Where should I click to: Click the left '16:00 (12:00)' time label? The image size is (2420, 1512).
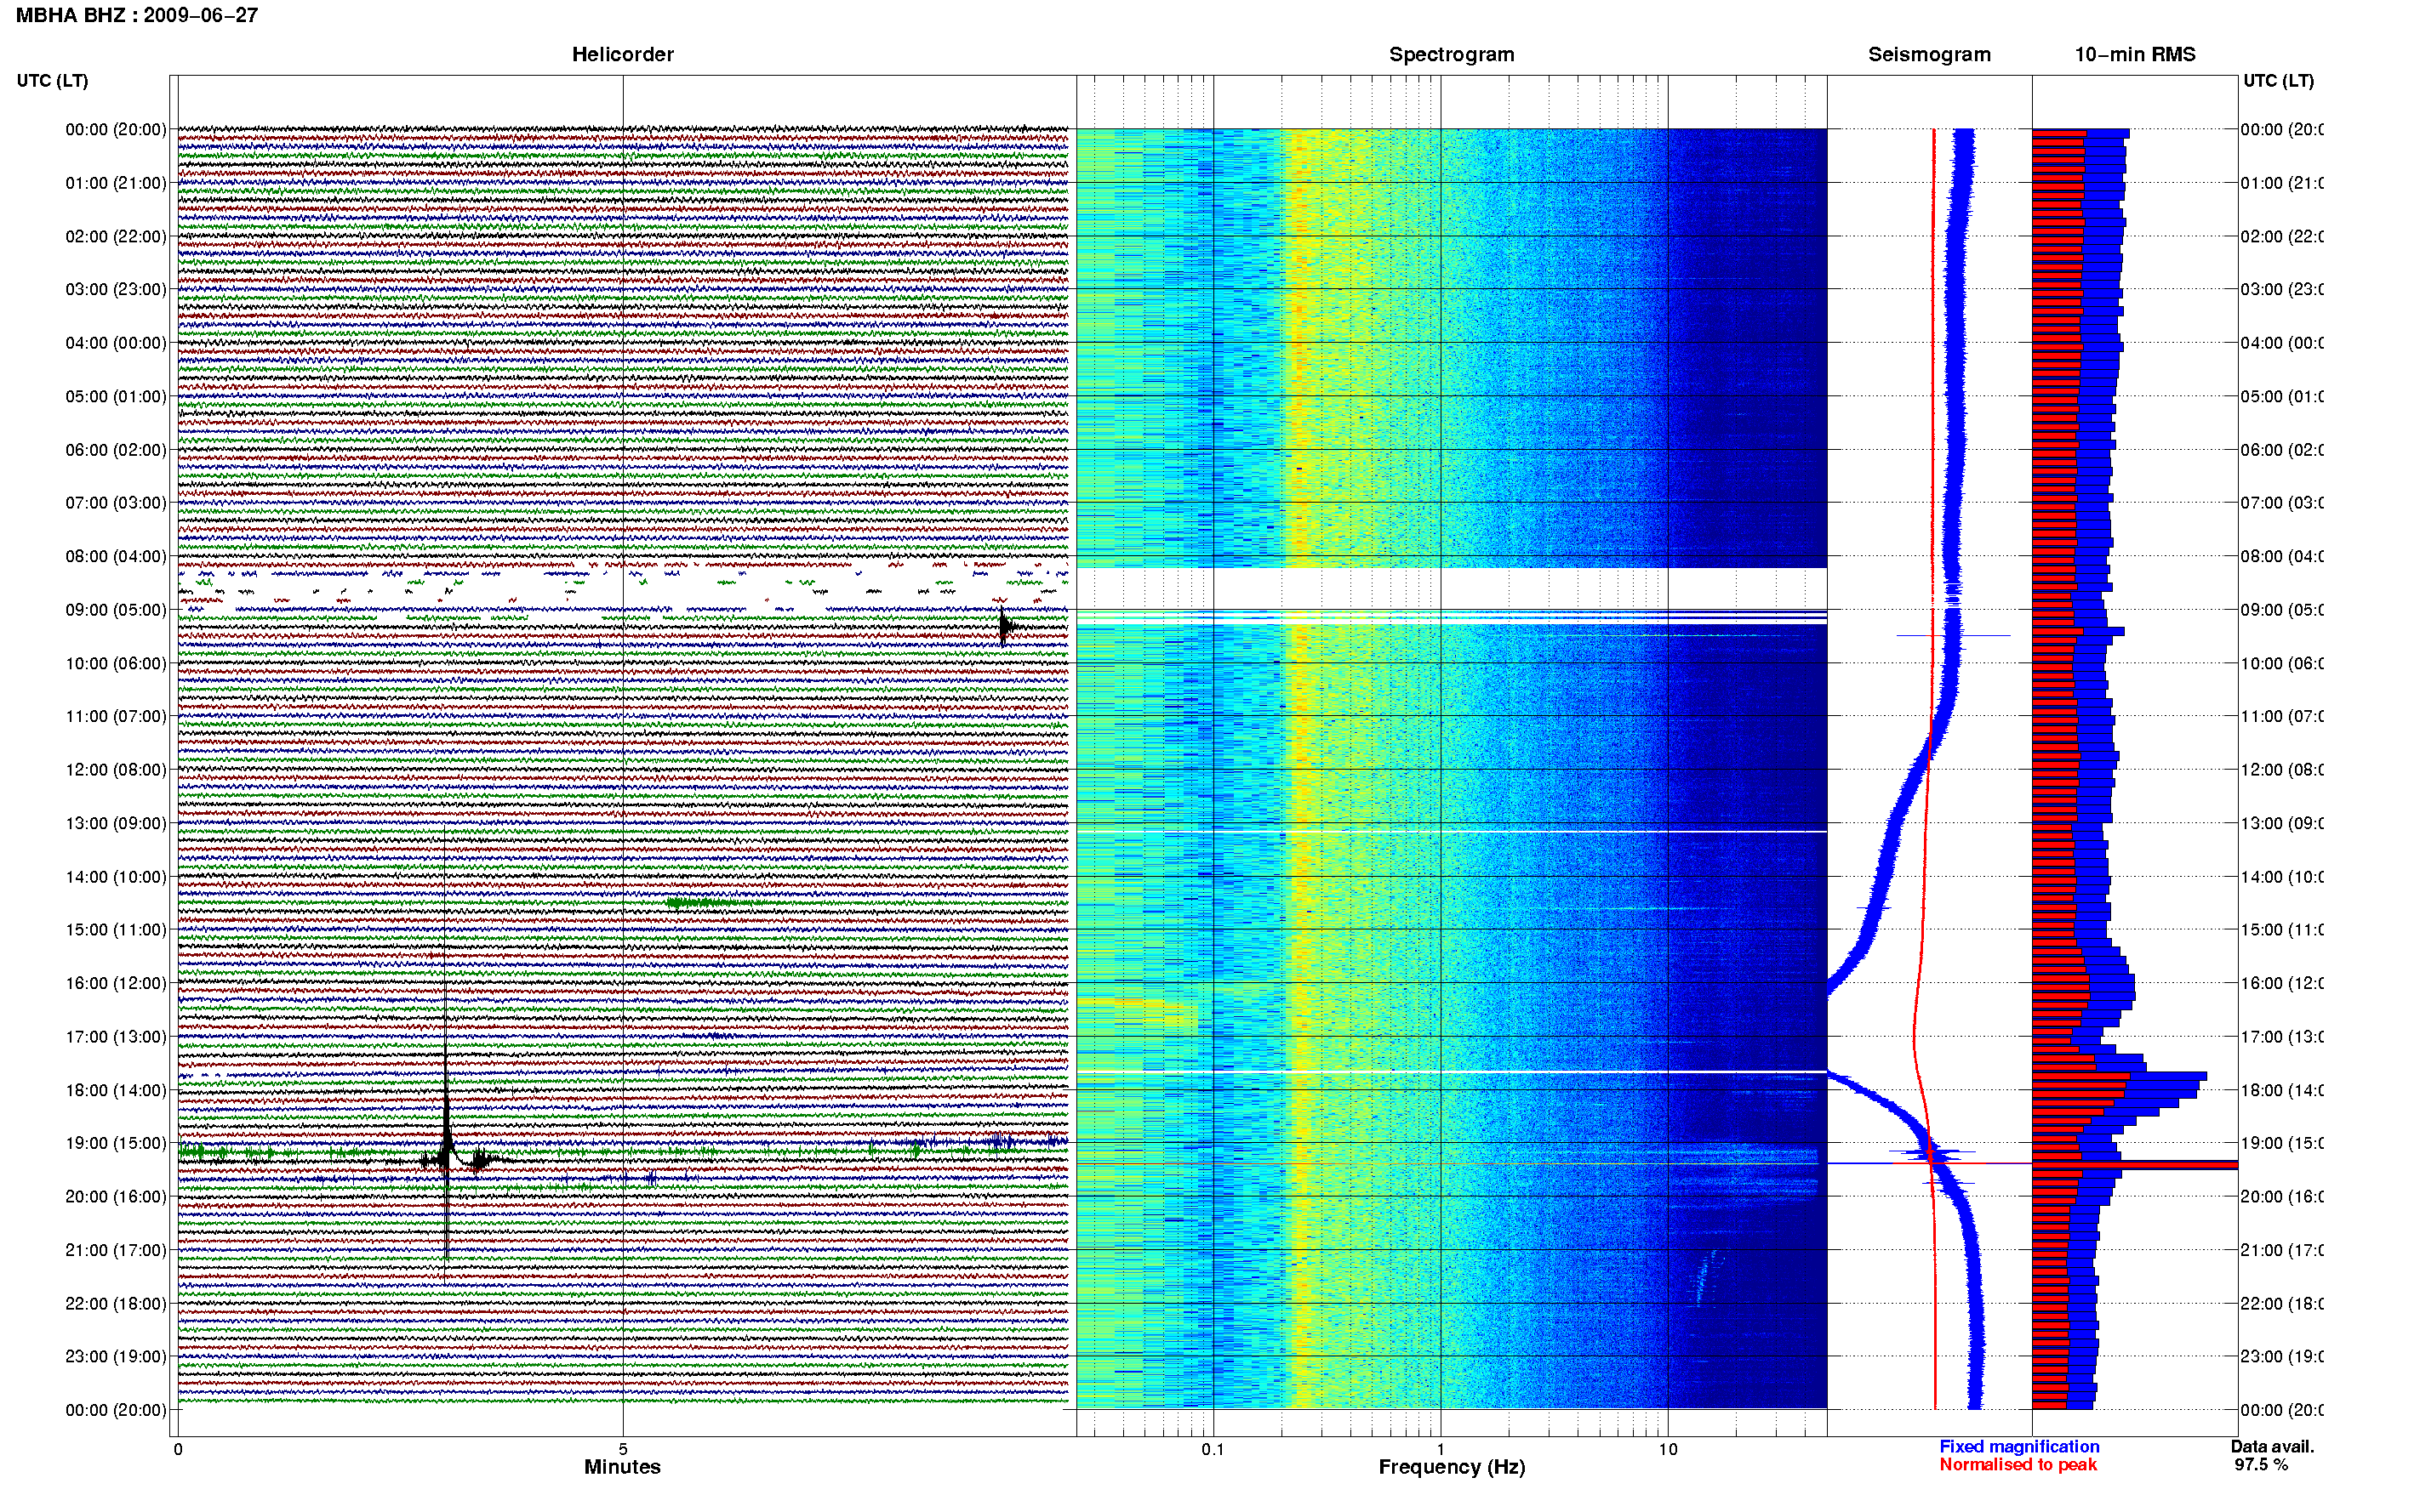tap(116, 983)
